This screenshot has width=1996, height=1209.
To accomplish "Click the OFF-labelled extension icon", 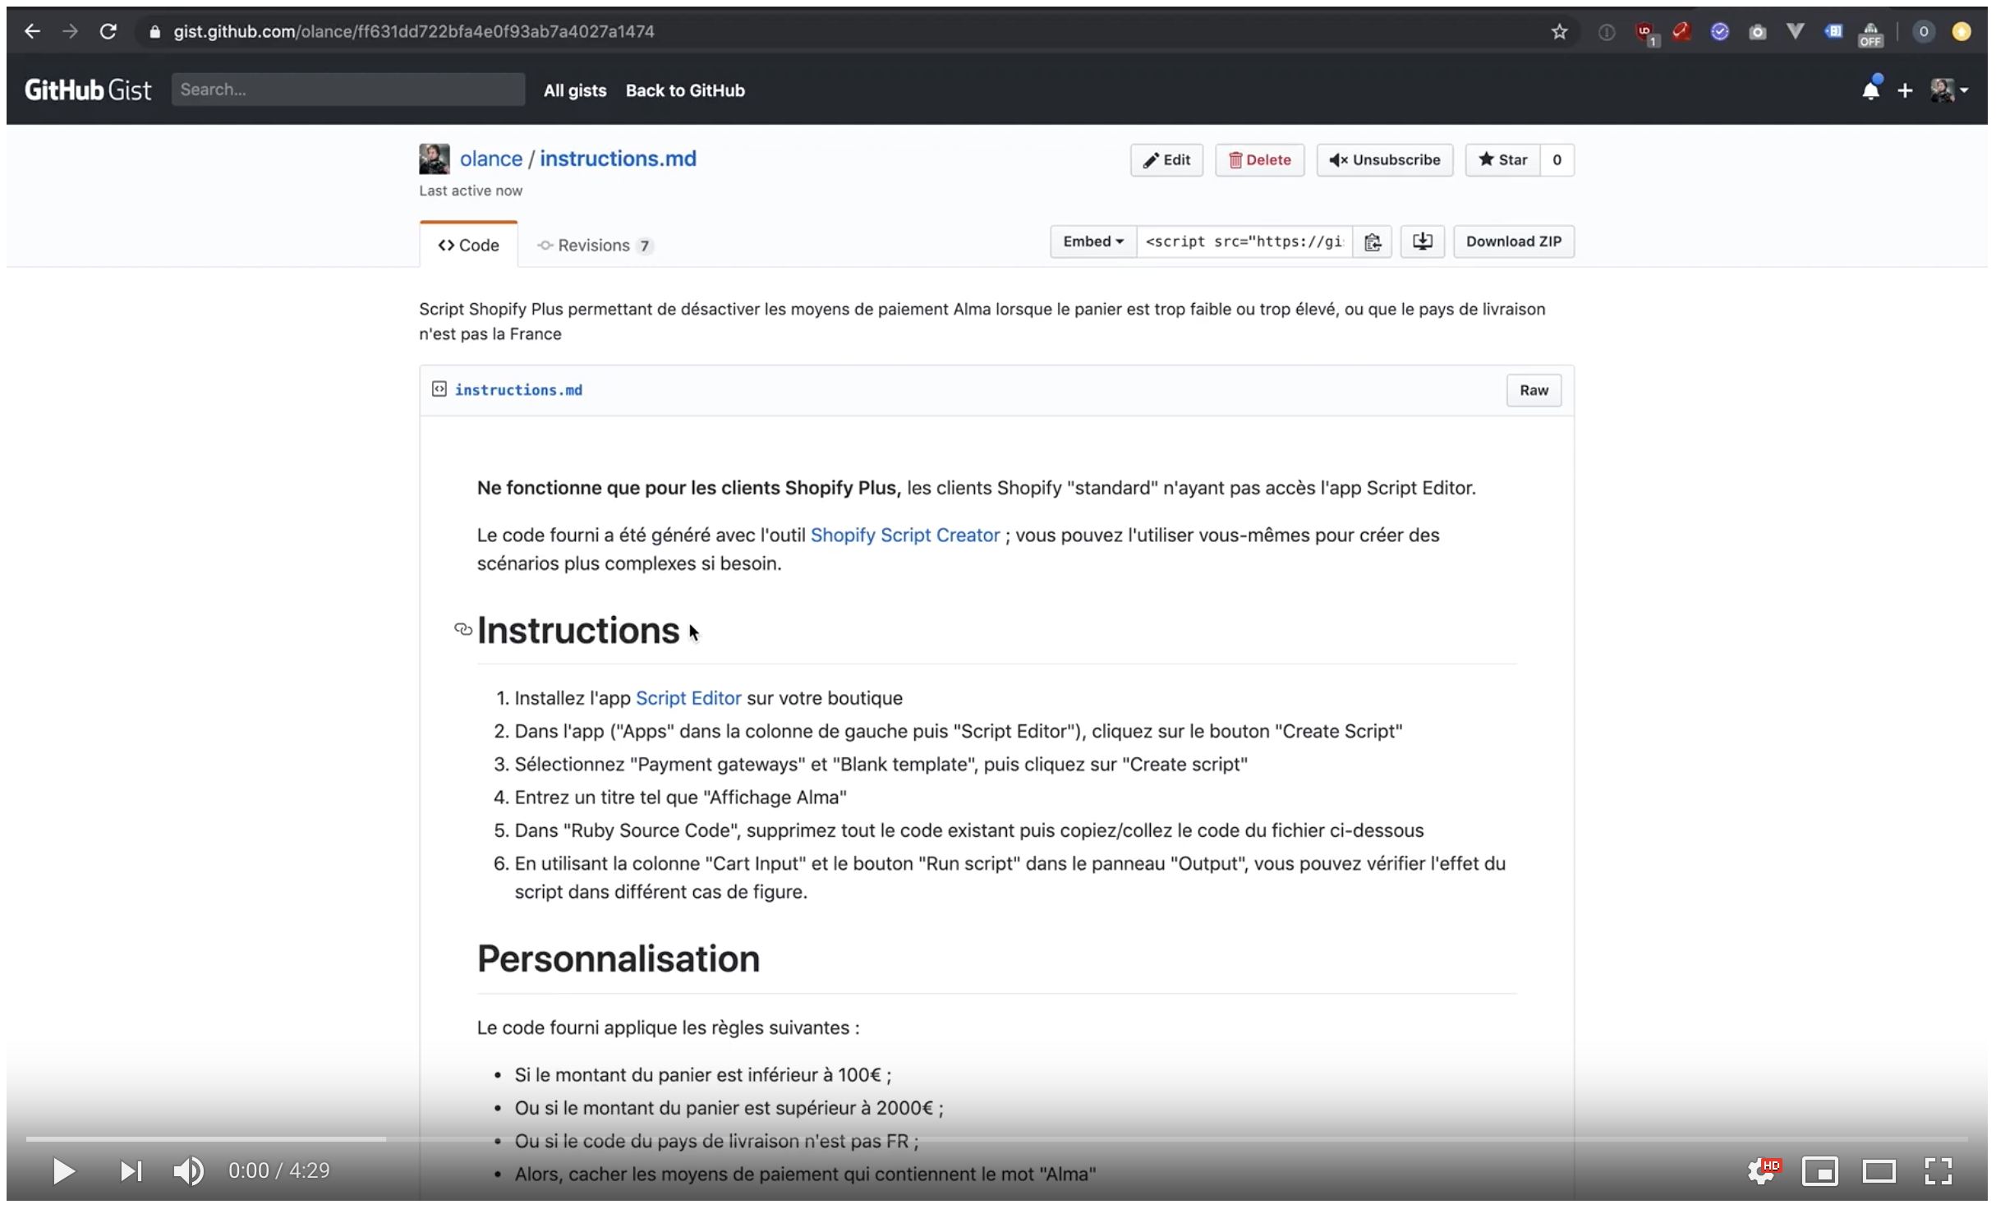I will pyautogui.click(x=1870, y=34).
